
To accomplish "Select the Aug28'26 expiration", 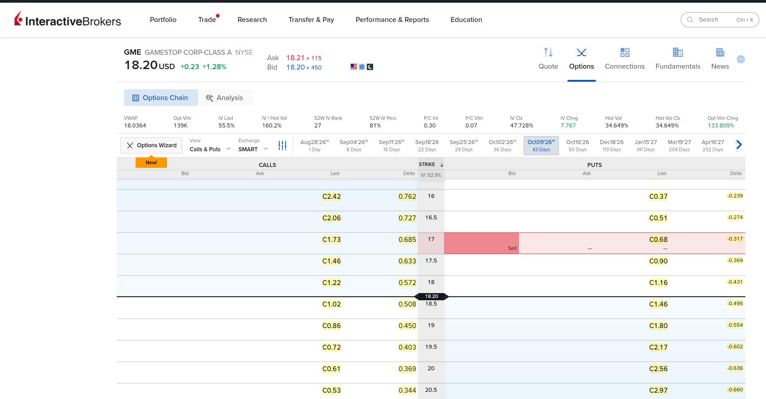I will tap(315, 145).
